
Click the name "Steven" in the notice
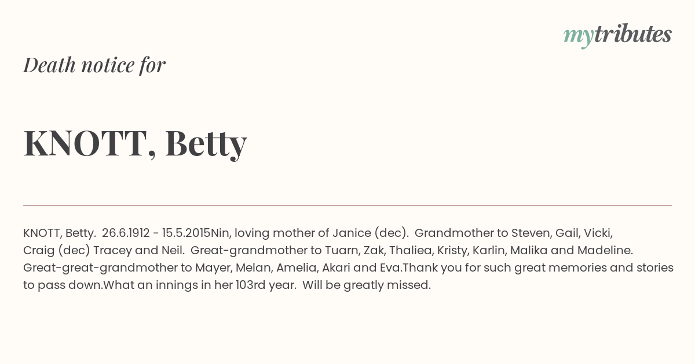[x=530, y=233]
